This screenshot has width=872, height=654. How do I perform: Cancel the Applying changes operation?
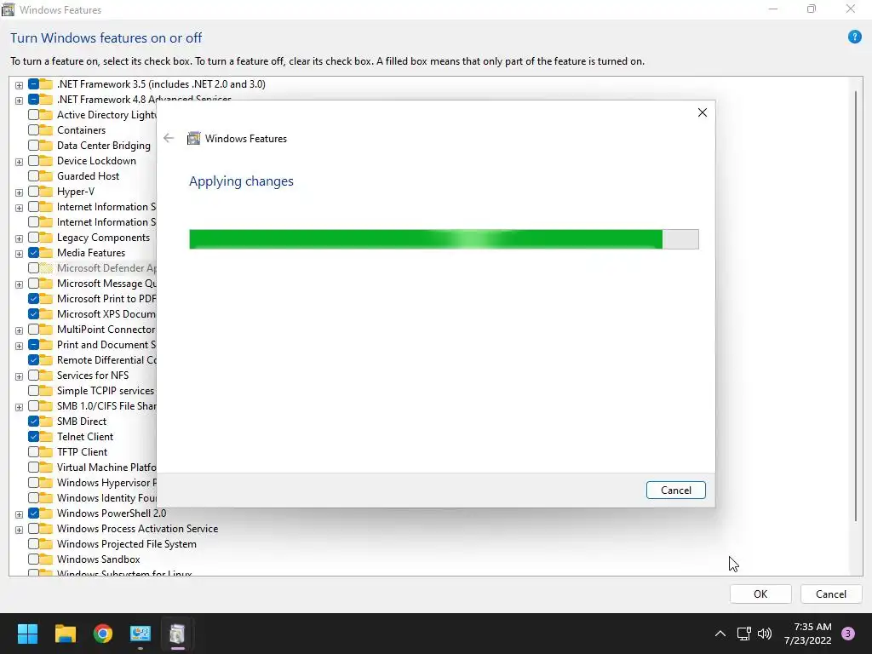(x=675, y=490)
